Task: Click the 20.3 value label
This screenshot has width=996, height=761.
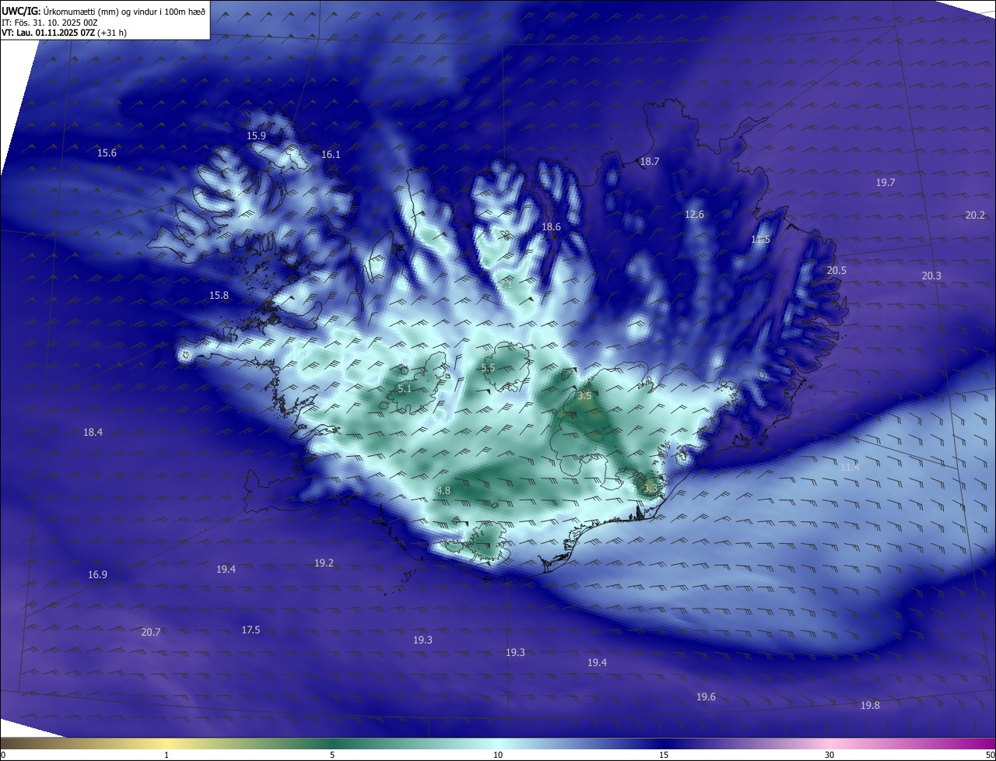Action: tap(931, 276)
